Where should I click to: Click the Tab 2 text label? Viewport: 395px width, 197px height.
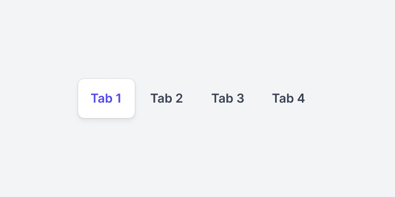(167, 98)
